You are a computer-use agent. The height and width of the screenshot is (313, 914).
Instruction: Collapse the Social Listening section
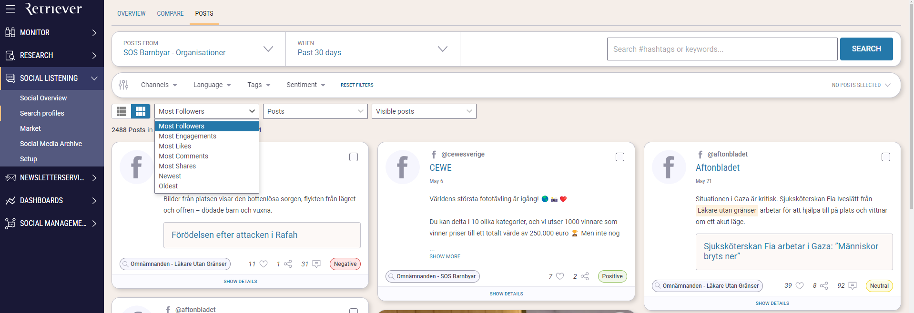click(x=52, y=78)
